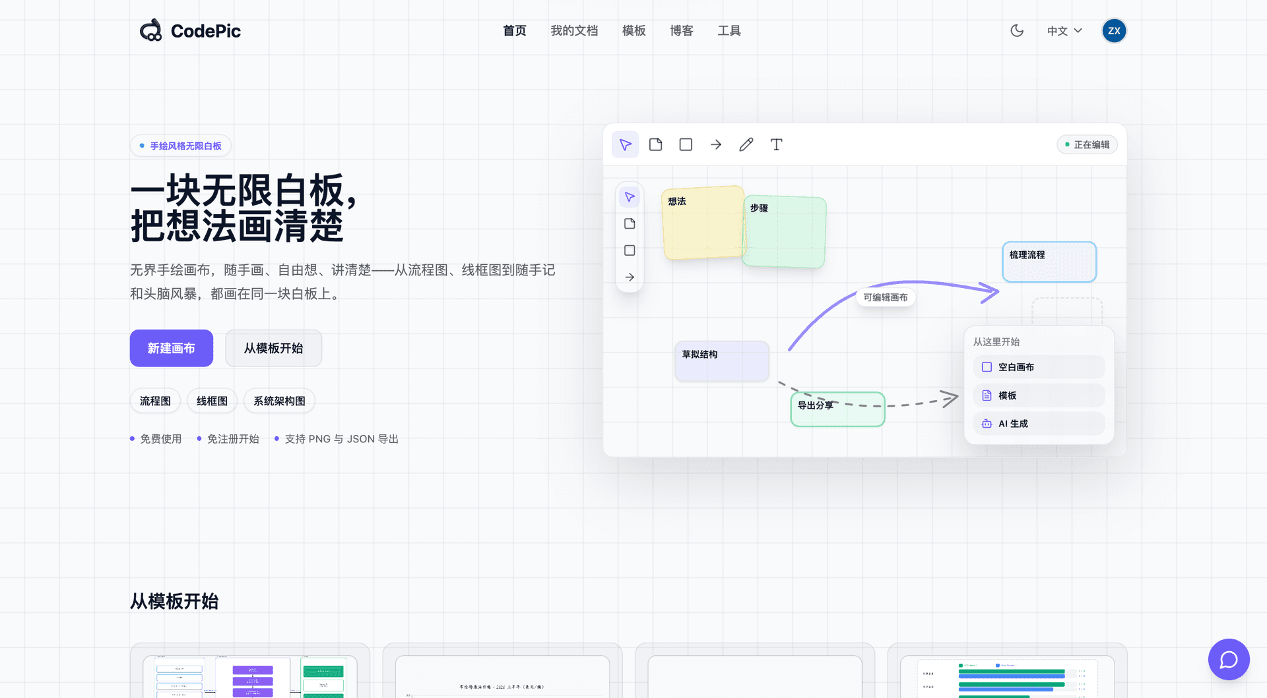Open the chat support bubble
This screenshot has height=698, width=1267.
[1229, 659]
